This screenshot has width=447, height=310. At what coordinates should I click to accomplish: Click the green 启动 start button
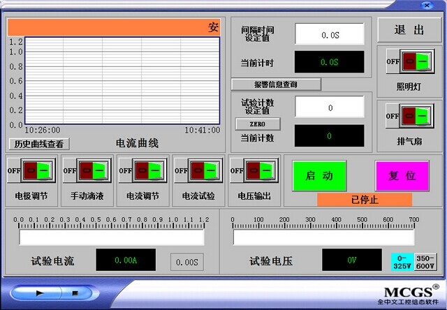pyautogui.click(x=319, y=176)
